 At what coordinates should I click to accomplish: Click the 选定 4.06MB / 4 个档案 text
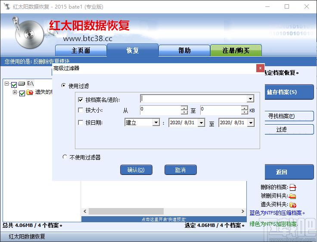214,225
